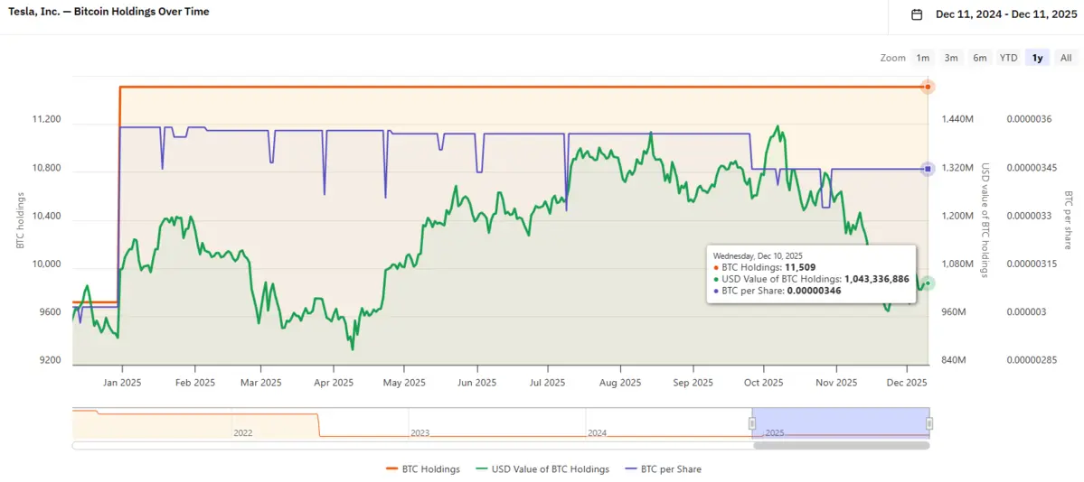Click the left navigator range handle
The width and height of the screenshot is (1084, 482).
pos(752,423)
